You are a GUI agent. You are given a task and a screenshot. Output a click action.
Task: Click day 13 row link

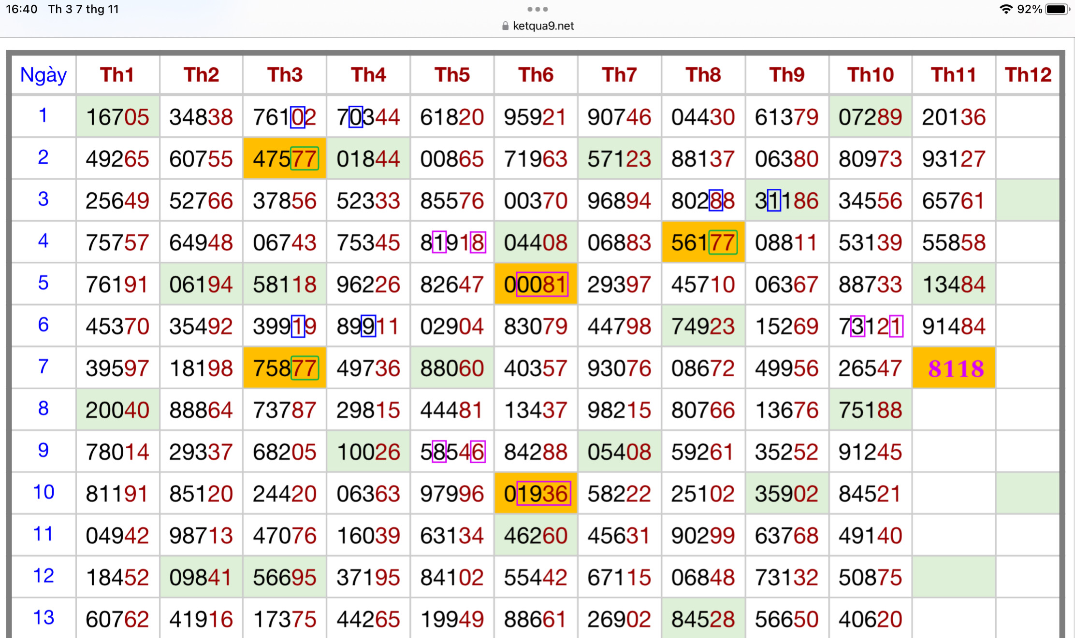pos(43,618)
